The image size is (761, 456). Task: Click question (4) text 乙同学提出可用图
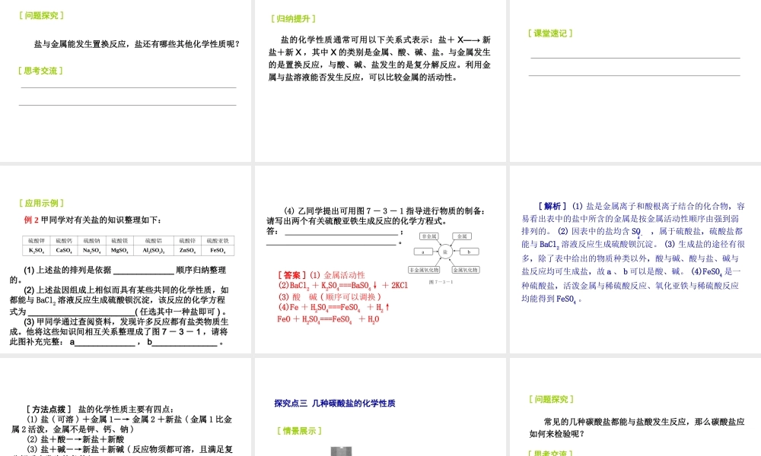[376, 216]
